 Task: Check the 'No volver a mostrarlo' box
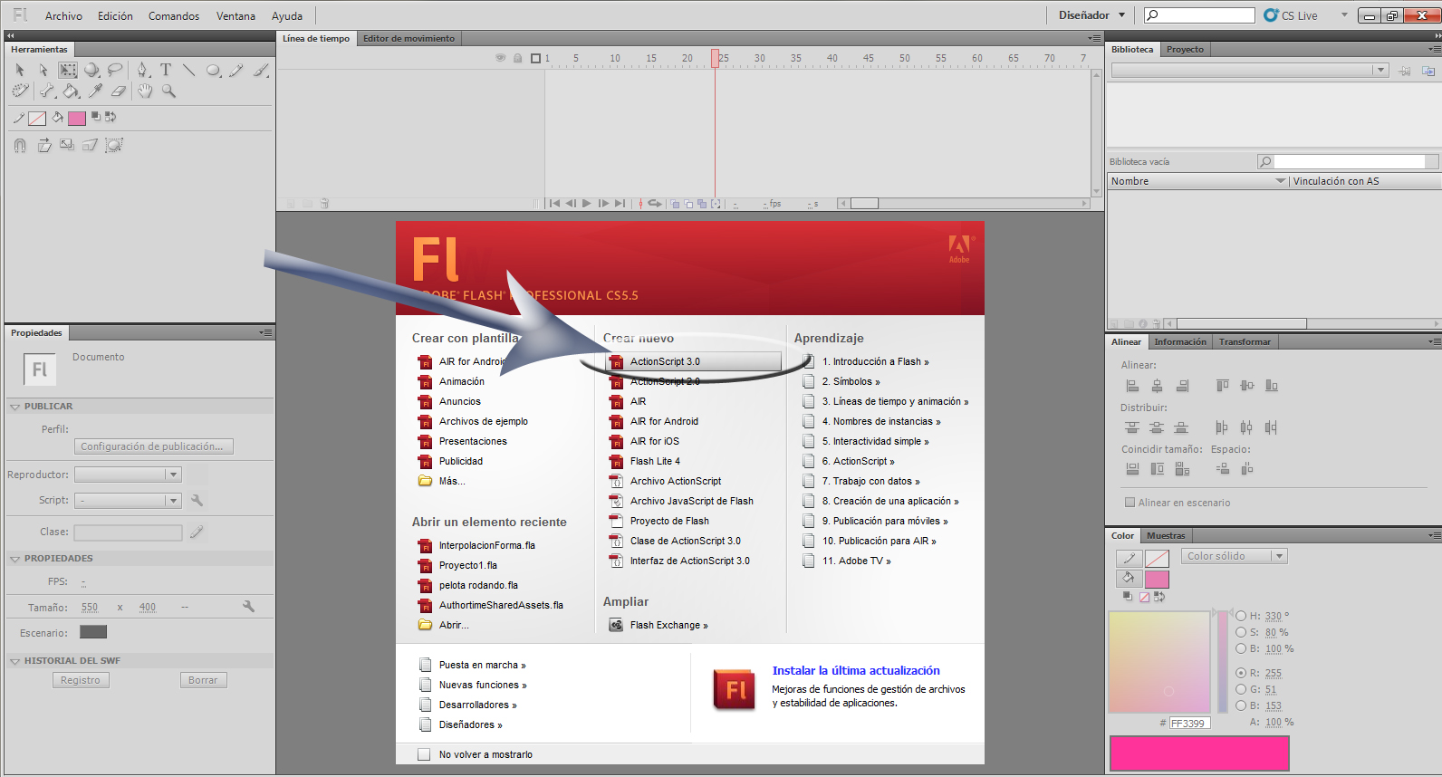424,754
